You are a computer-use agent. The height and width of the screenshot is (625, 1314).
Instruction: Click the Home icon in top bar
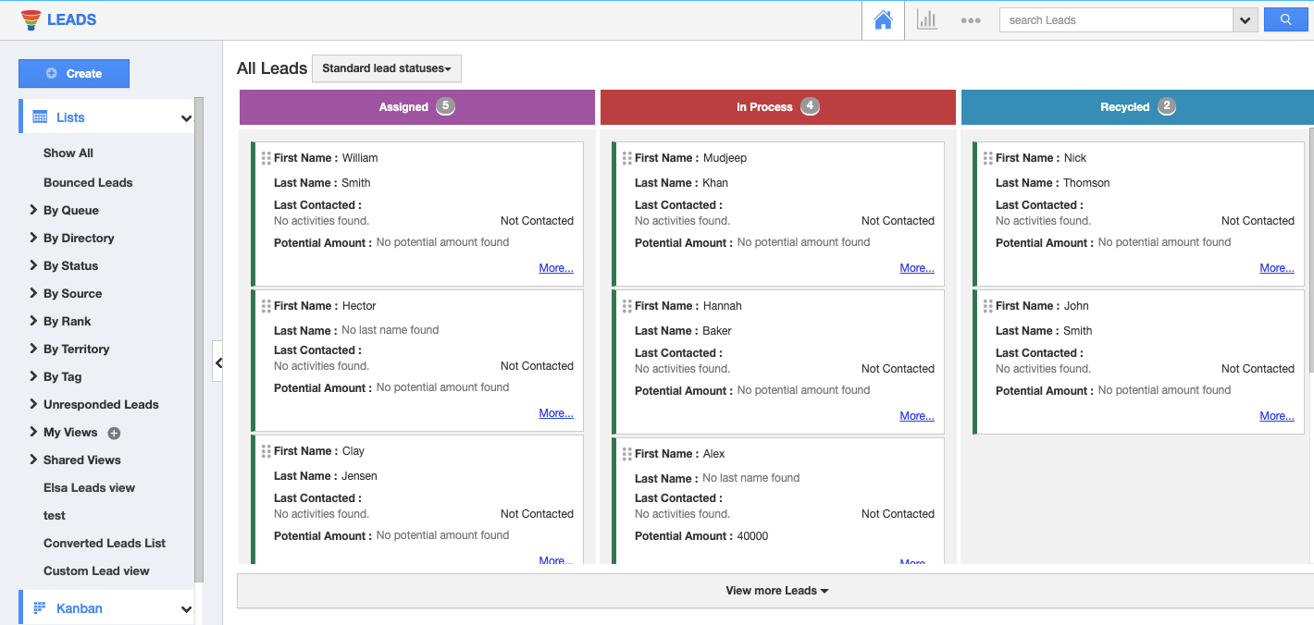tap(883, 19)
